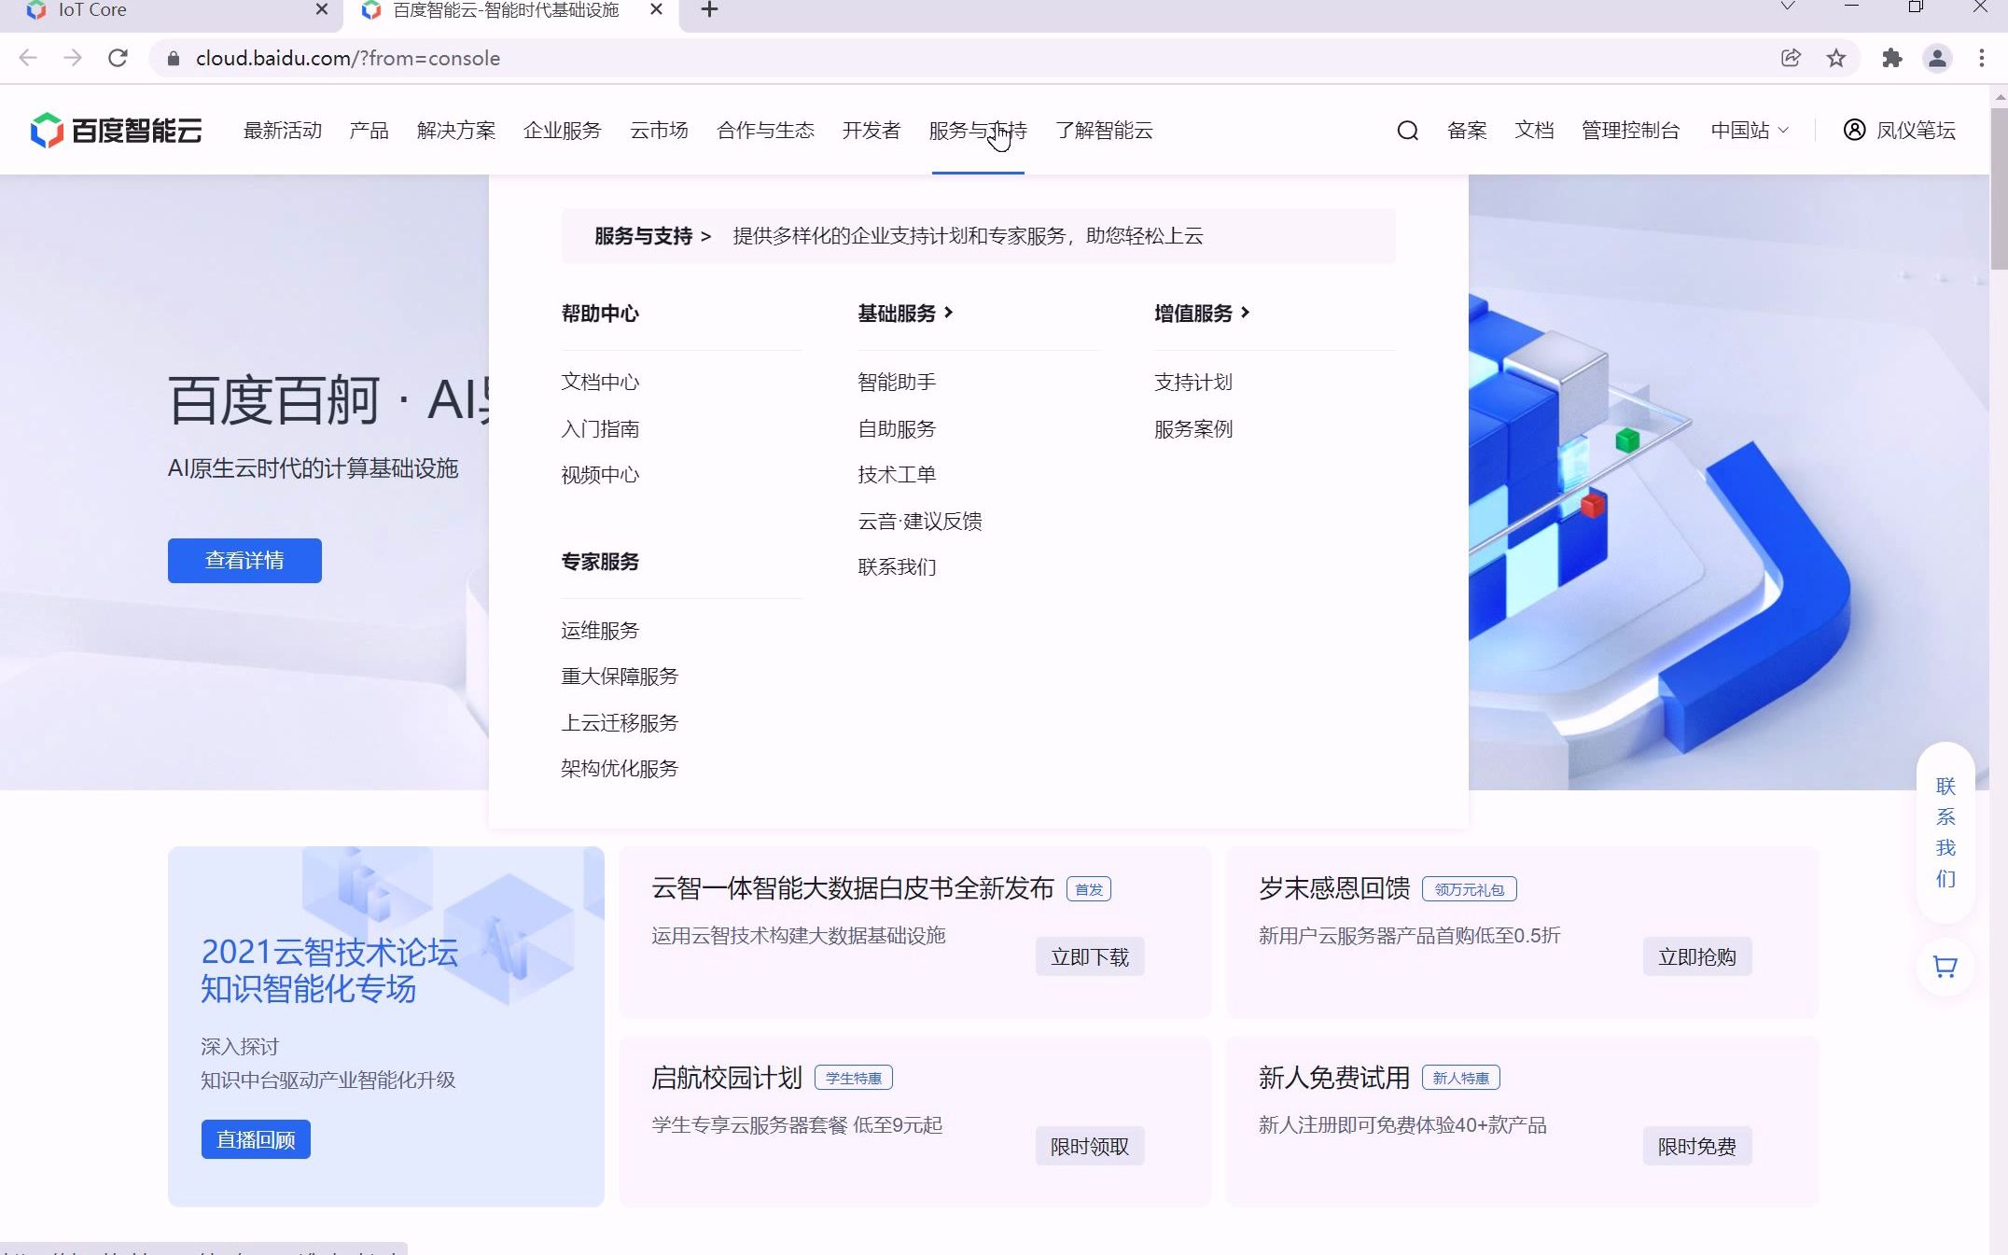2008x1255 pixels.
Task: Click the 学生特惠 tag
Action: point(854,1078)
